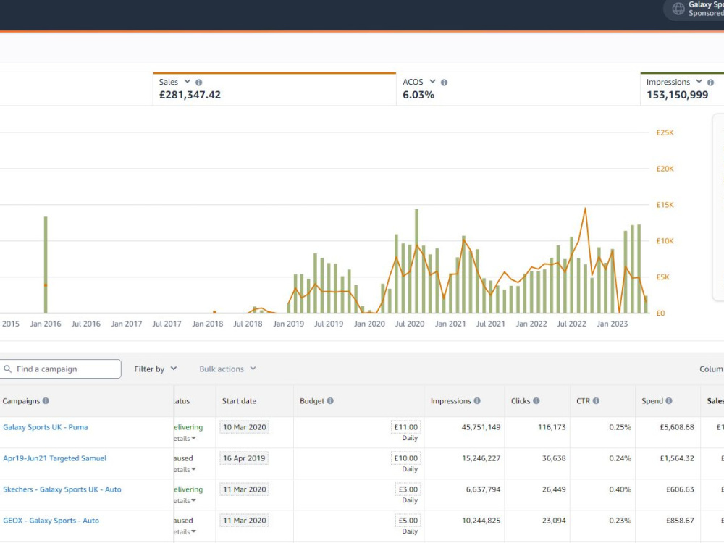Click the orange line peak near Jul 2022
Image resolution: width=724 pixels, height=543 pixels.
pos(586,209)
